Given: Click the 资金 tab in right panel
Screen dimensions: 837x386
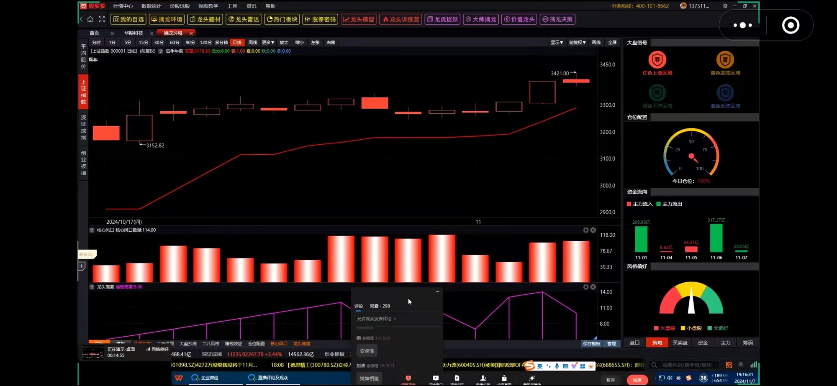Looking at the screenshot, I should (703, 343).
